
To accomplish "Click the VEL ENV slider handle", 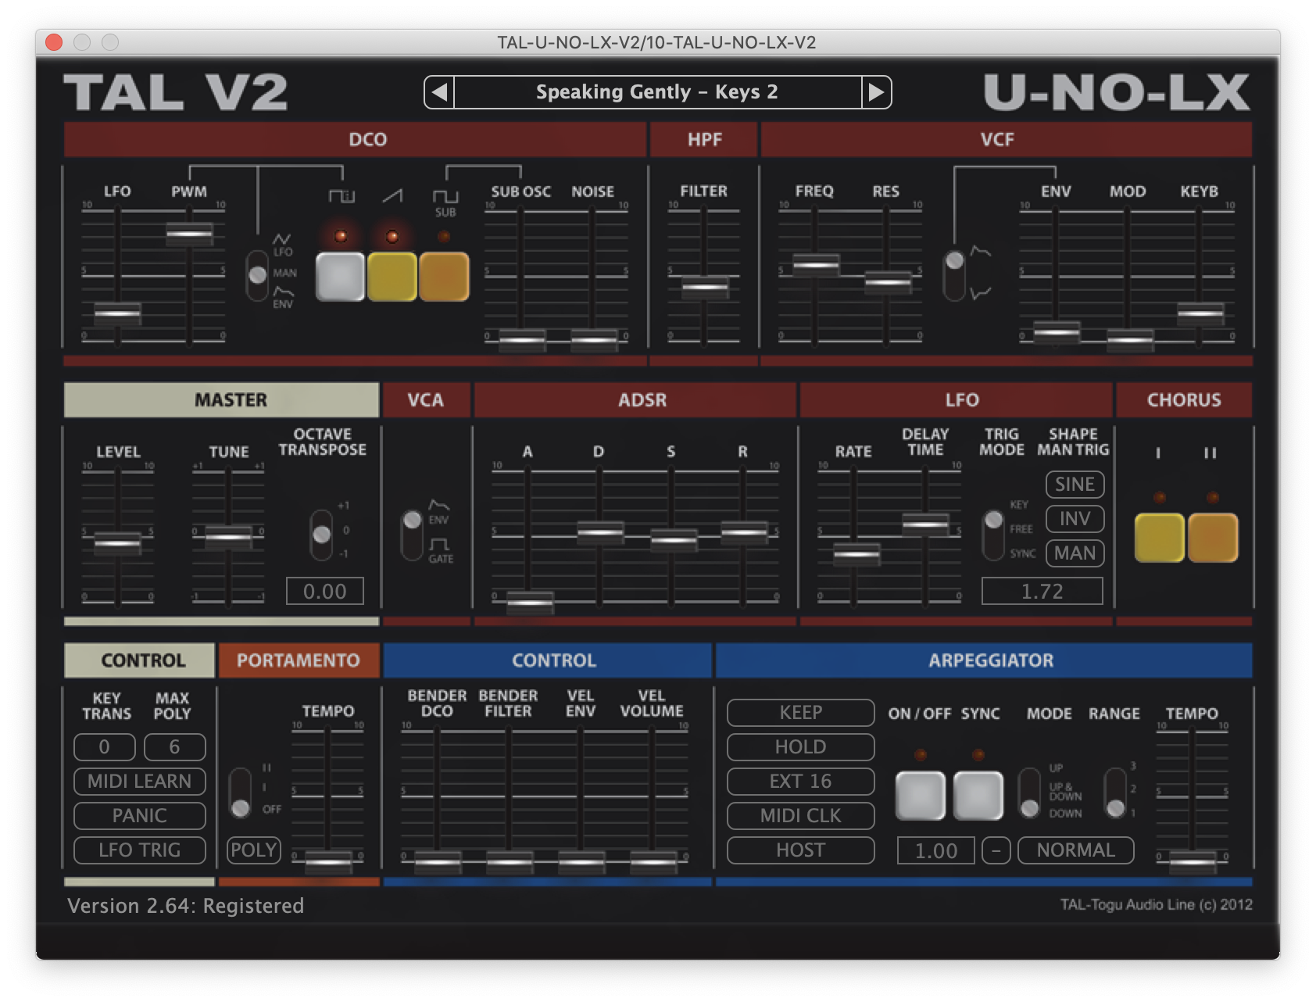I will point(581,861).
